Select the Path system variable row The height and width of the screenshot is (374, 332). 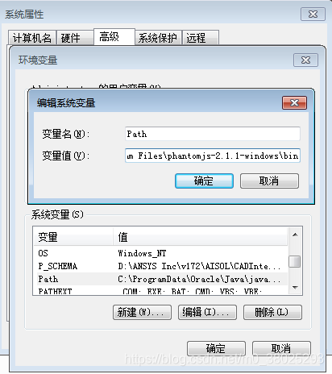click(x=160, y=279)
